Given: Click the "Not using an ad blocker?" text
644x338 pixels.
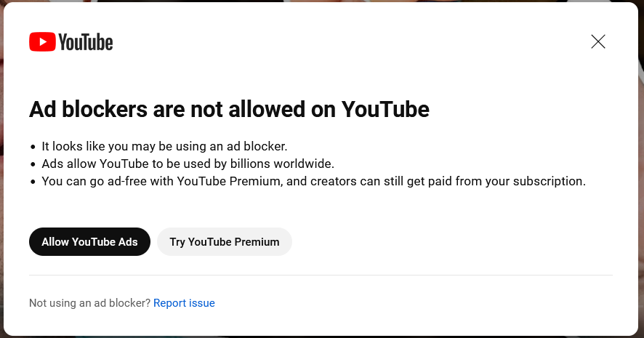Looking at the screenshot, I should pos(90,303).
